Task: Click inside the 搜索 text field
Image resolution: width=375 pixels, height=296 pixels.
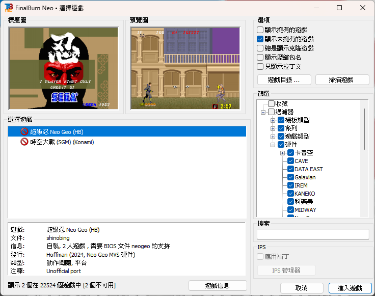Action: point(313,234)
